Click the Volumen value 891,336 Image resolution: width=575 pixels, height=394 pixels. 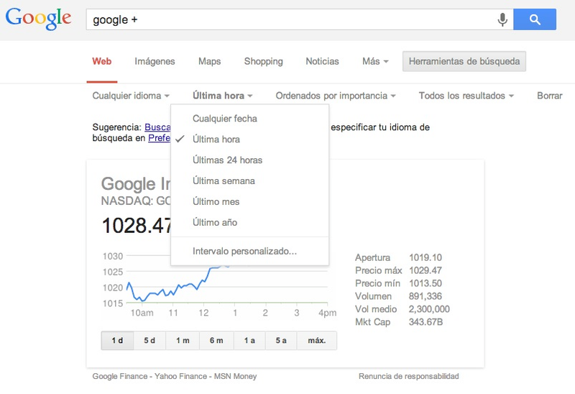(425, 296)
